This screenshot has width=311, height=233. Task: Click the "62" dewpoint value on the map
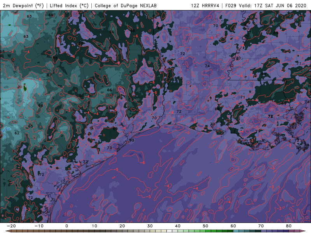[17, 133]
